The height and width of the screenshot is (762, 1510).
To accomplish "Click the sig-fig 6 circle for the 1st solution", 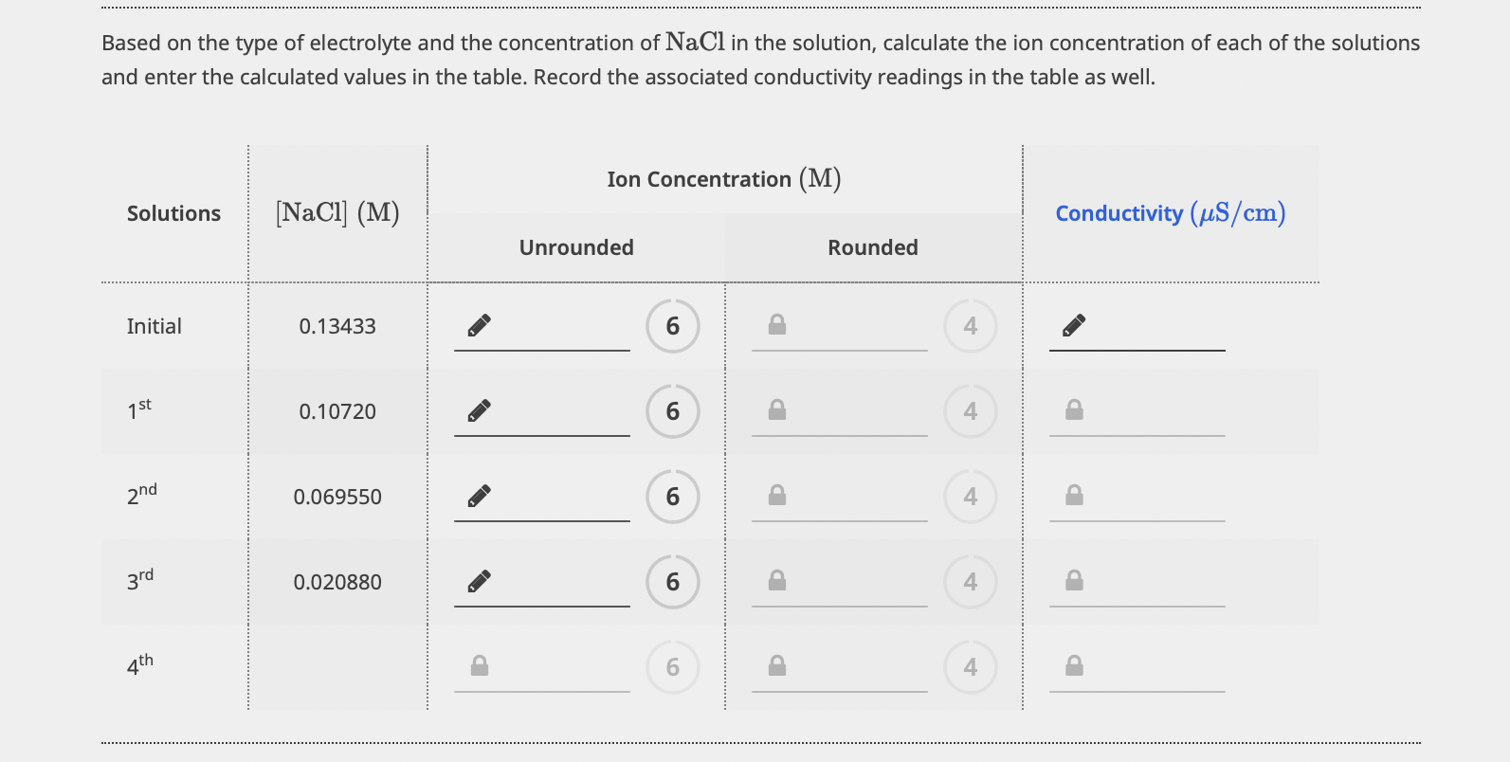I will tap(673, 411).
